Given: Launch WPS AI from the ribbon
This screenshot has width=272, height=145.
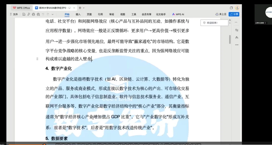Looking at the screenshot, I should [x=178, y=14].
